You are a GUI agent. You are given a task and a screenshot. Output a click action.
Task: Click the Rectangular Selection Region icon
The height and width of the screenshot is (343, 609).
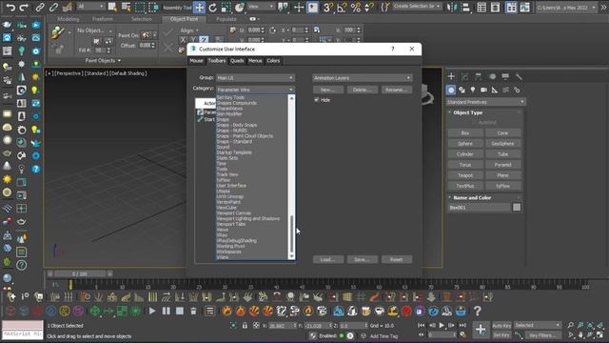[140, 7]
